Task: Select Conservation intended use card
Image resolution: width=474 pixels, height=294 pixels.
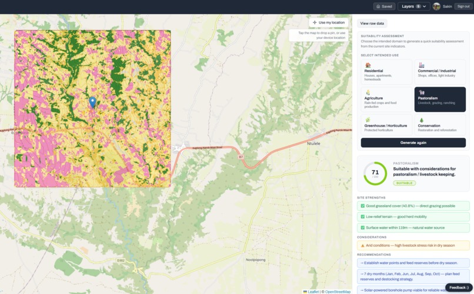Action: pos(440,124)
